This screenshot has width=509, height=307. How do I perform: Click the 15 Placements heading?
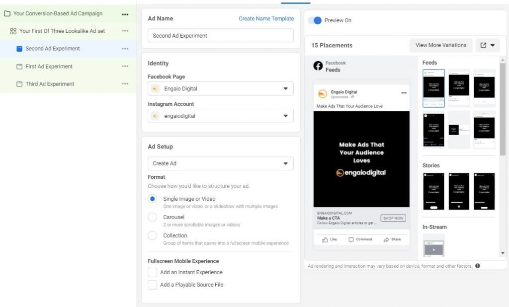pos(332,45)
